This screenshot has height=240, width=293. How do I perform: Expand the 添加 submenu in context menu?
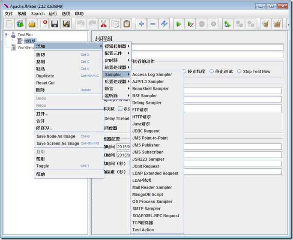69,46
